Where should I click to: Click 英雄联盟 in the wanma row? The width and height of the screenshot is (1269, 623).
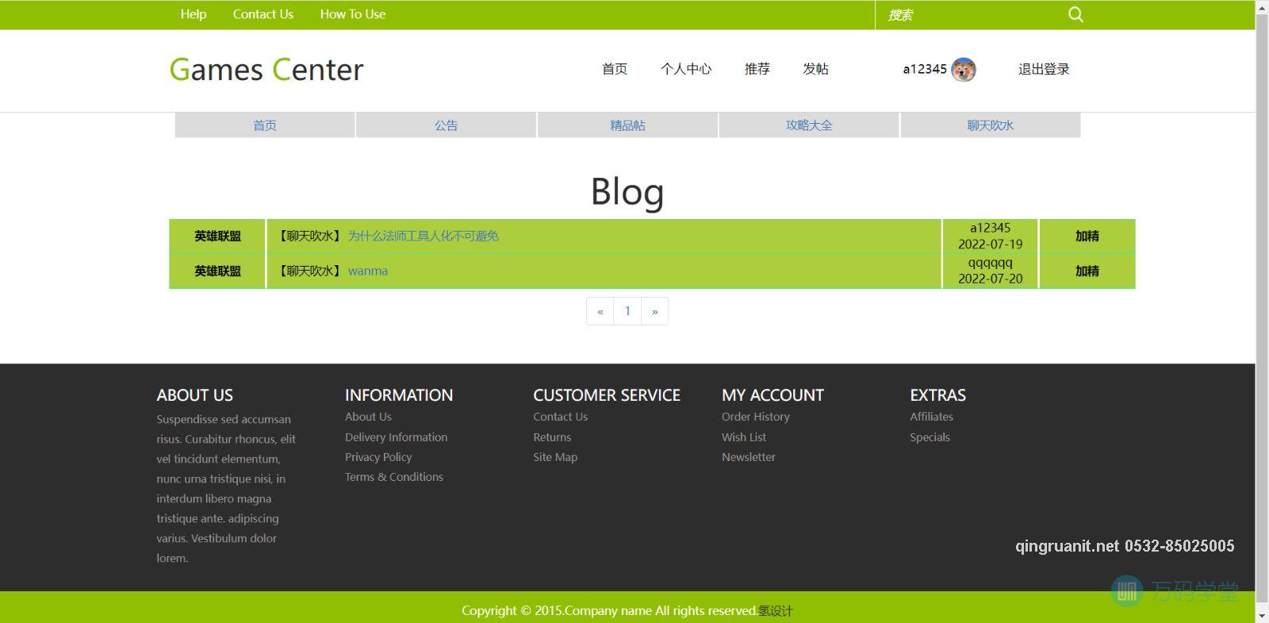[217, 271]
